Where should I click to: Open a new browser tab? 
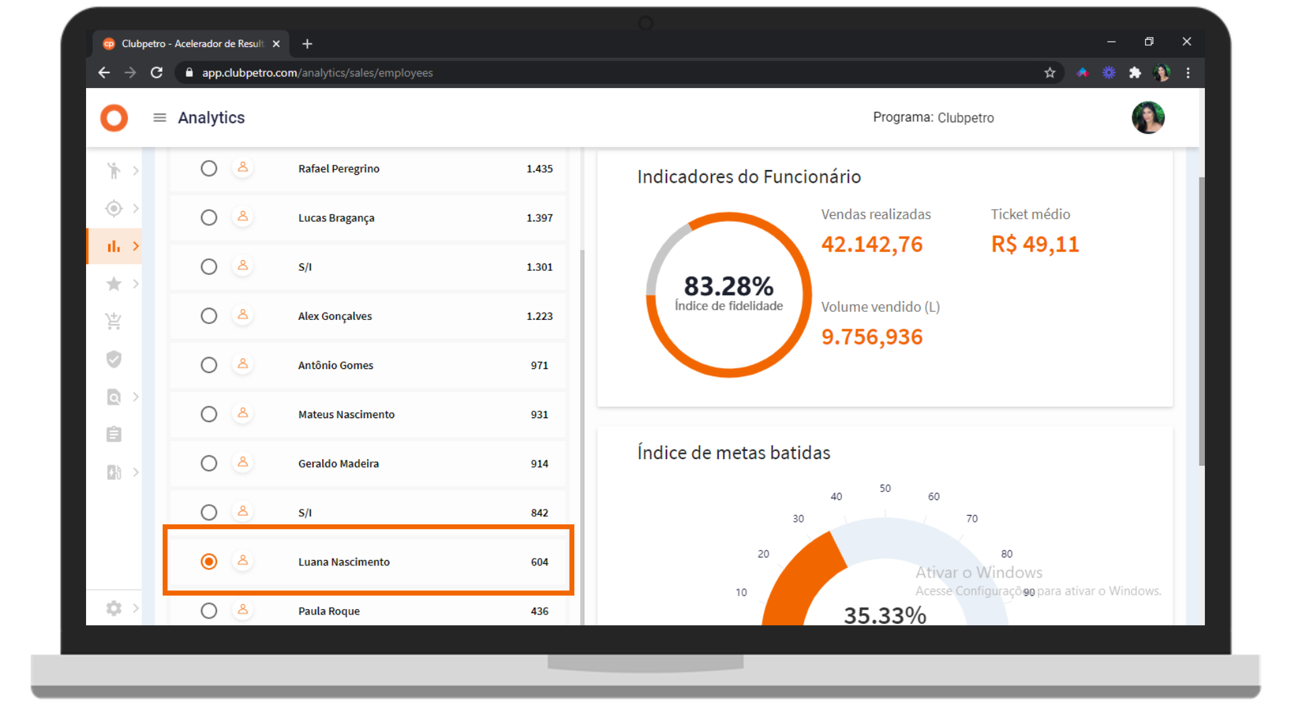pyautogui.click(x=307, y=44)
